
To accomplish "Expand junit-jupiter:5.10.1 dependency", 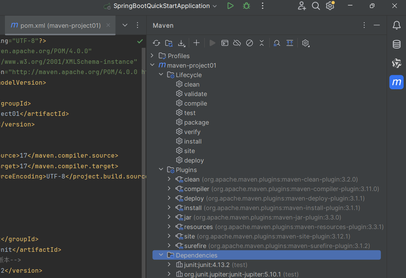I will pyautogui.click(x=169, y=274).
